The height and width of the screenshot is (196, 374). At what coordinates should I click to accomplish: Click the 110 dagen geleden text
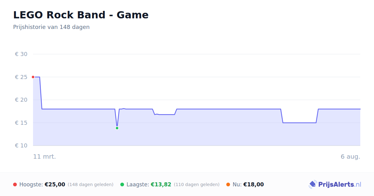pos(197,184)
